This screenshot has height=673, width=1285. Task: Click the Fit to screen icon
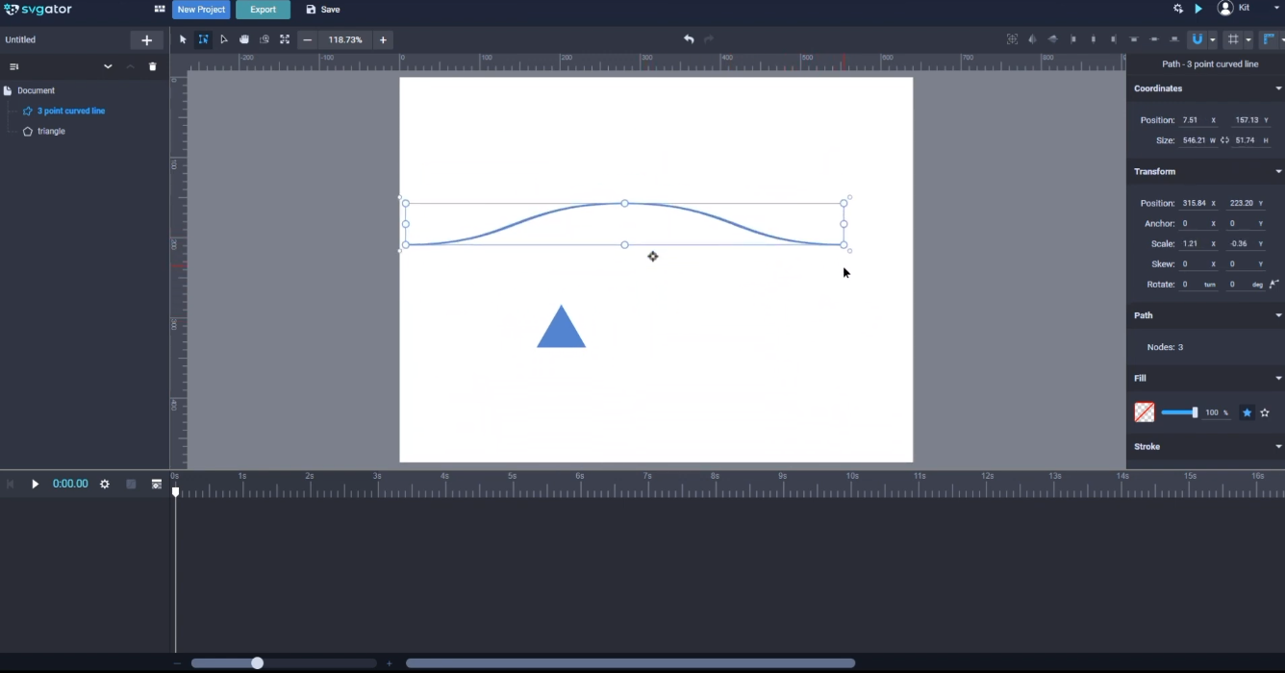click(x=285, y=39)
